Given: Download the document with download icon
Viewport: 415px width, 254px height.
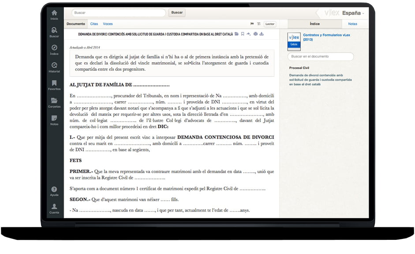Looking at the screenshot, I should tap(262, 34).
